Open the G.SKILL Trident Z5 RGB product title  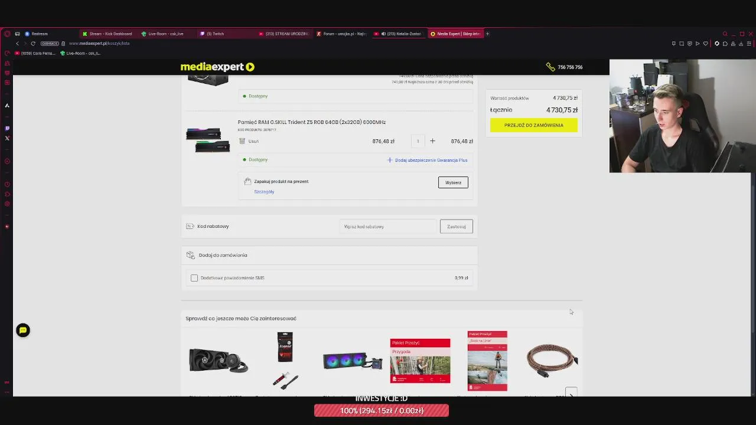[x=312, y=122]
